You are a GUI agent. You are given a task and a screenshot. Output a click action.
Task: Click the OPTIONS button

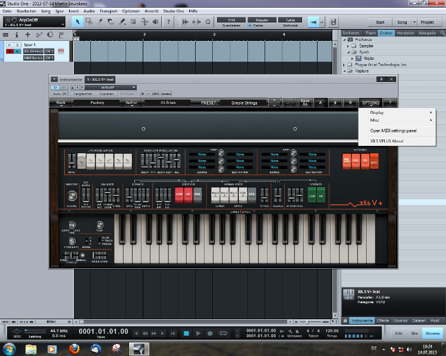point(370,103)
